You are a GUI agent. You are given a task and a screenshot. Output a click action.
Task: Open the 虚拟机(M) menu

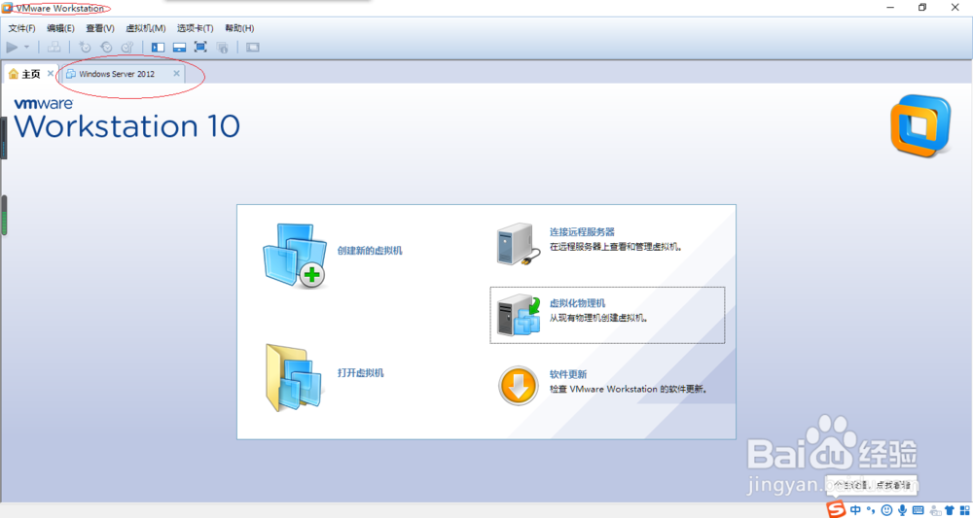tap(146, 28)
